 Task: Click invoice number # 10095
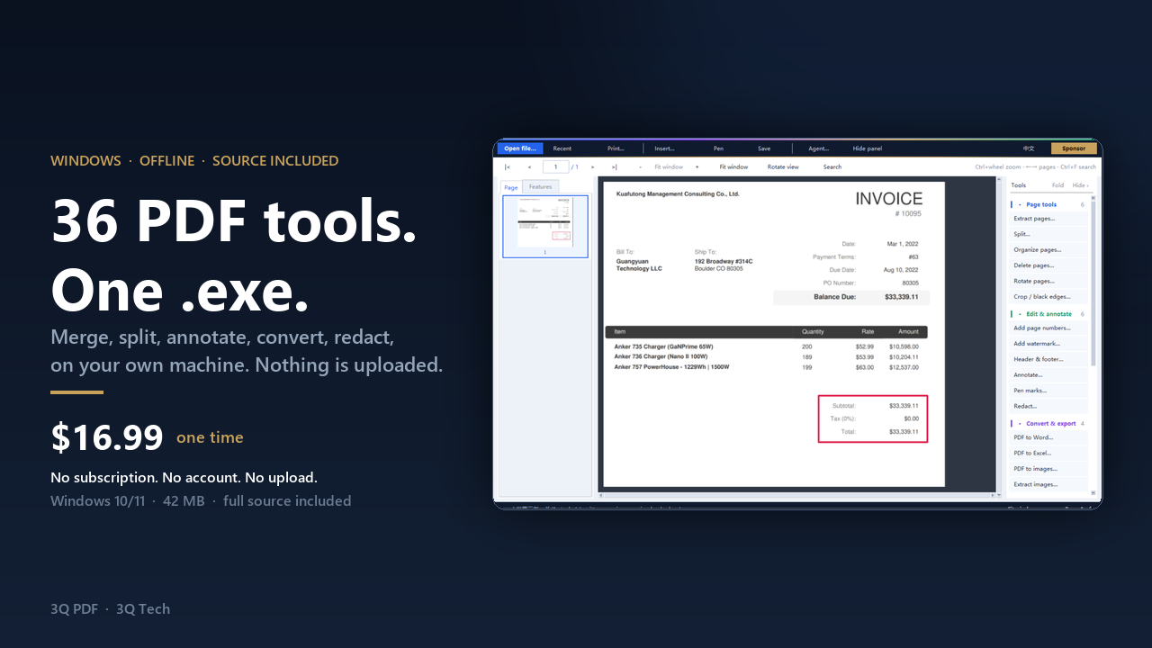[x=908, y=214]
